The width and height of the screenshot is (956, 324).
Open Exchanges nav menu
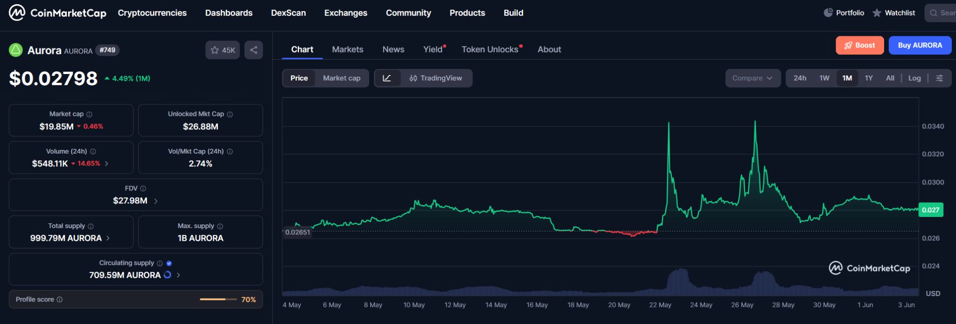(x=346, y=13)
